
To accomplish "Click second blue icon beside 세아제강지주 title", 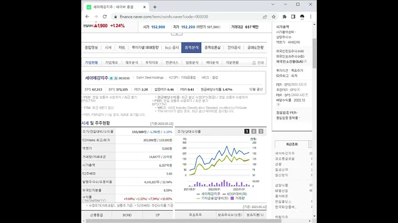I will 116,78.
